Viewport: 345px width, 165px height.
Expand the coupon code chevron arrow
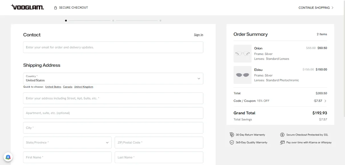[x=325, y=101]
